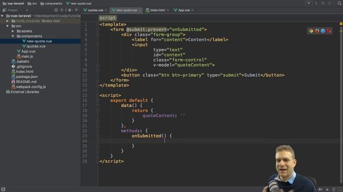The image size is (343, 192).
Task: Close the new-quote.vue tab
Action: 140,10
